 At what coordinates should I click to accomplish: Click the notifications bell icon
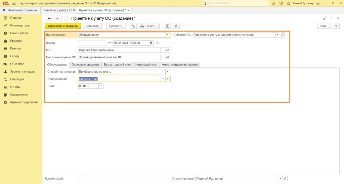click(273, 3)
